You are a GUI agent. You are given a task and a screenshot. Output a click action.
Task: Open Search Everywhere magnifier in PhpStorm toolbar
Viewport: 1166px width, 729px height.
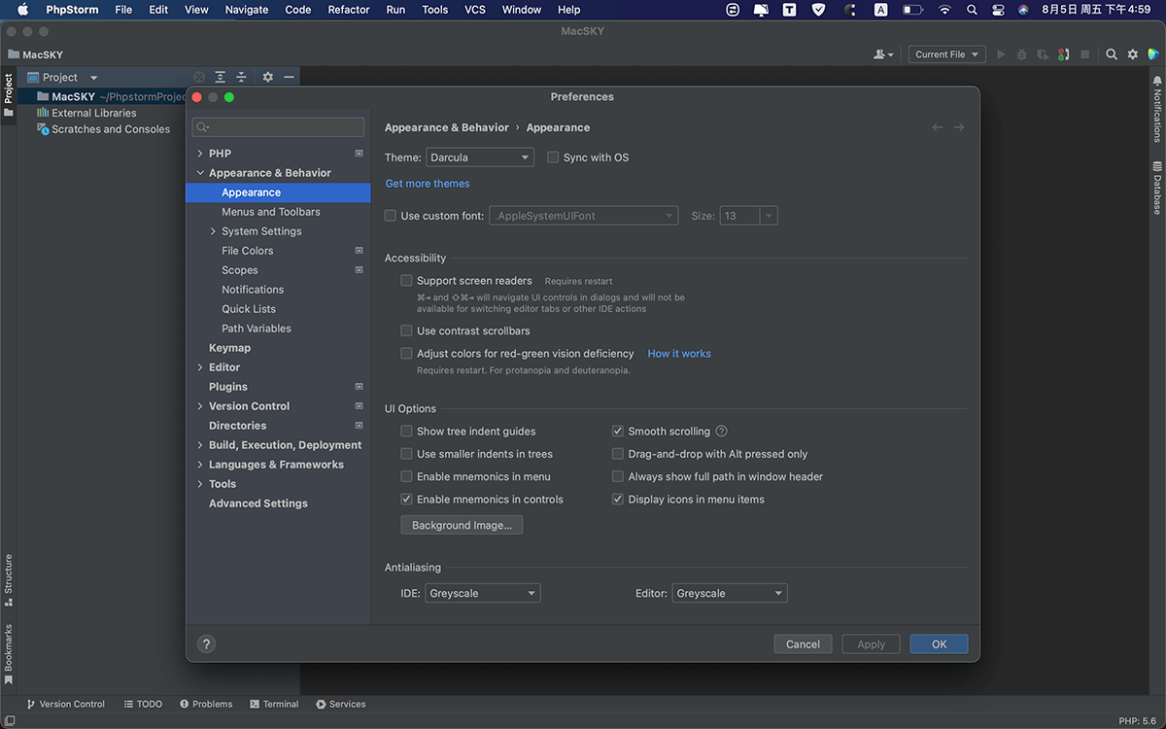(x=1112, y=54)
